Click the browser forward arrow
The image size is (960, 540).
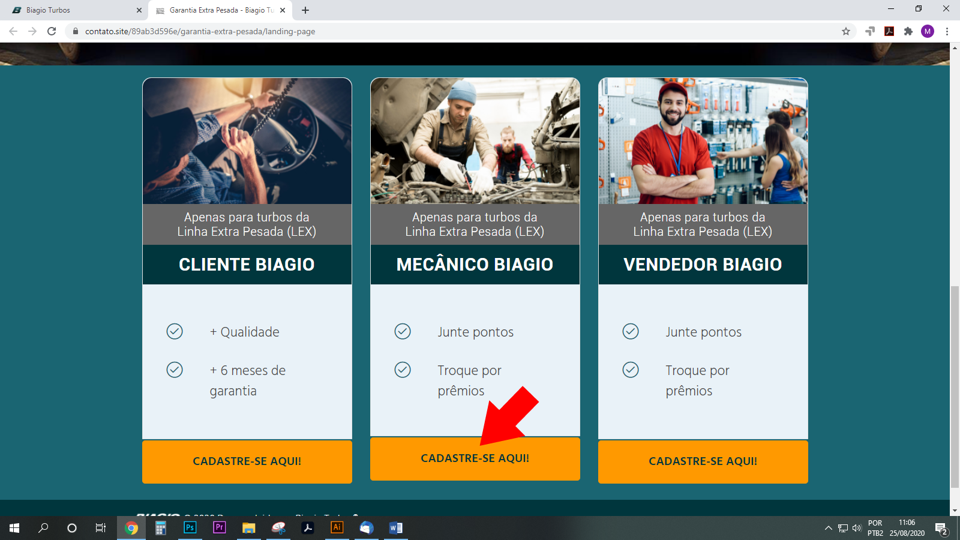pos(32,31)
